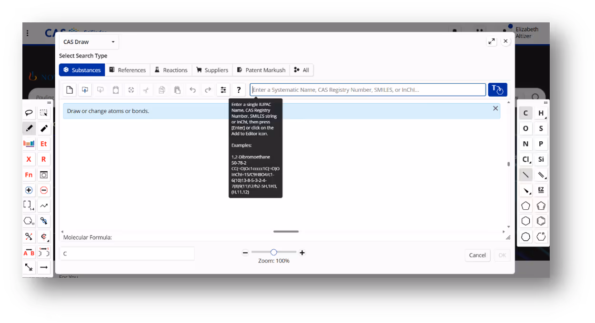Select the sulfur S atom
The height and width of the screenshot is (323, 595).
point(541,128)
